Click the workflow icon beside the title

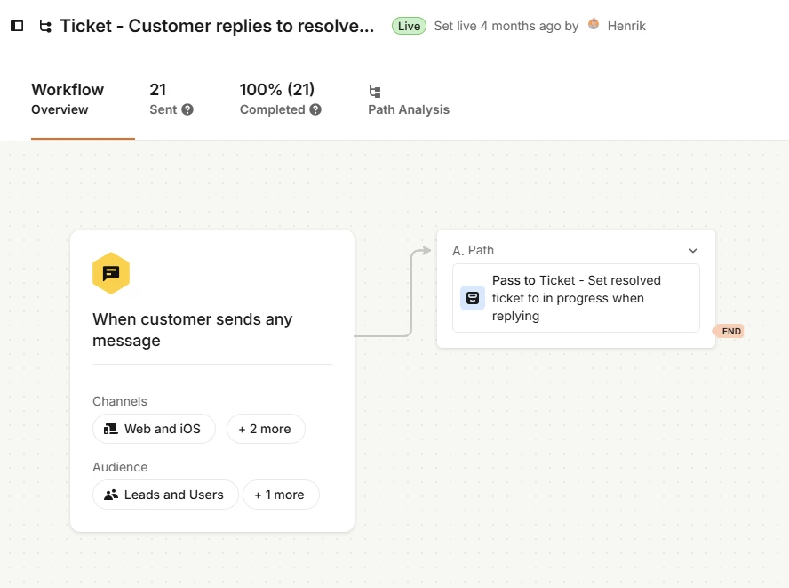point(45,26)
